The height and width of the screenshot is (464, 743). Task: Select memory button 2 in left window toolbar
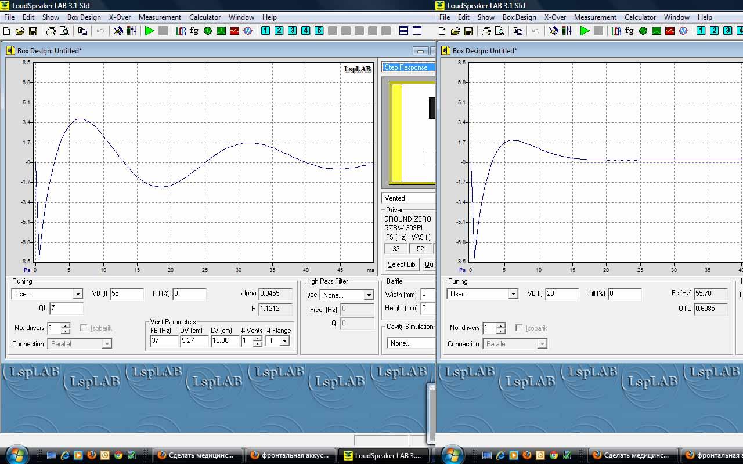coord(279,31)
